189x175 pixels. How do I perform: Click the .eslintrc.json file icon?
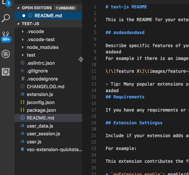22,63
